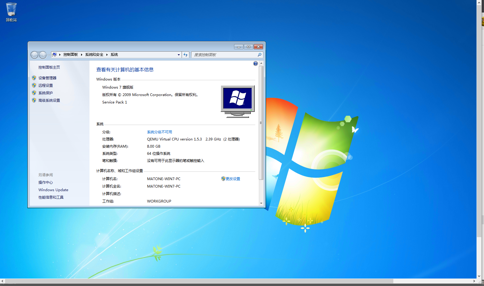The height and width of the screenshot is (286, 484).
Task: Click system type value 64 位操作系统
Action: tap(159, 153)
